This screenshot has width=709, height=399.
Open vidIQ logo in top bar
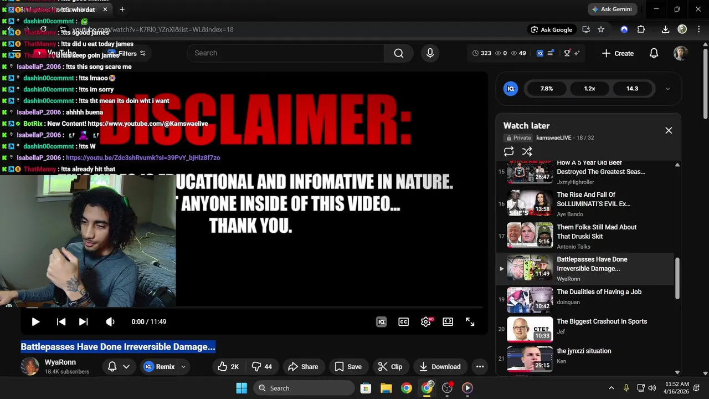click(540, 53)
